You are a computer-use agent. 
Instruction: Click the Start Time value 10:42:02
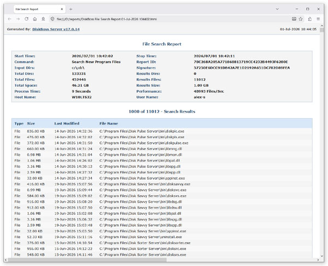(x=92, y=56)
